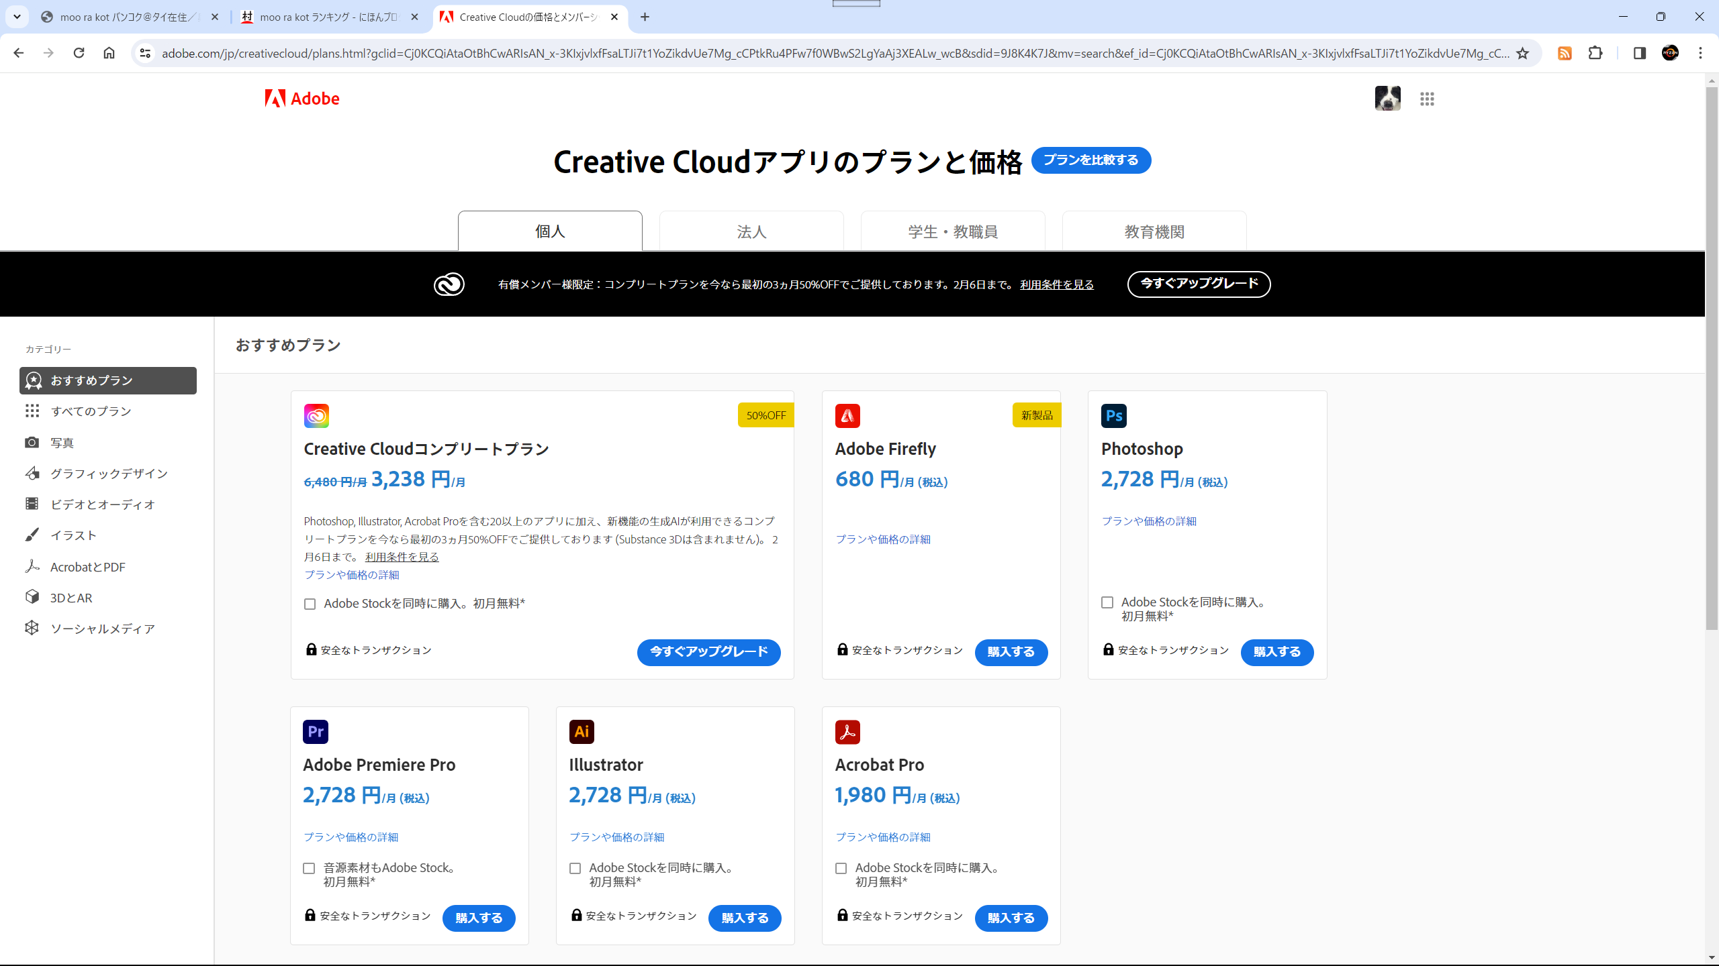Screen dimensions: 1719x966
Task: Check Adobe Stock option on Acrobat Pro card
Action: point(841,868)
